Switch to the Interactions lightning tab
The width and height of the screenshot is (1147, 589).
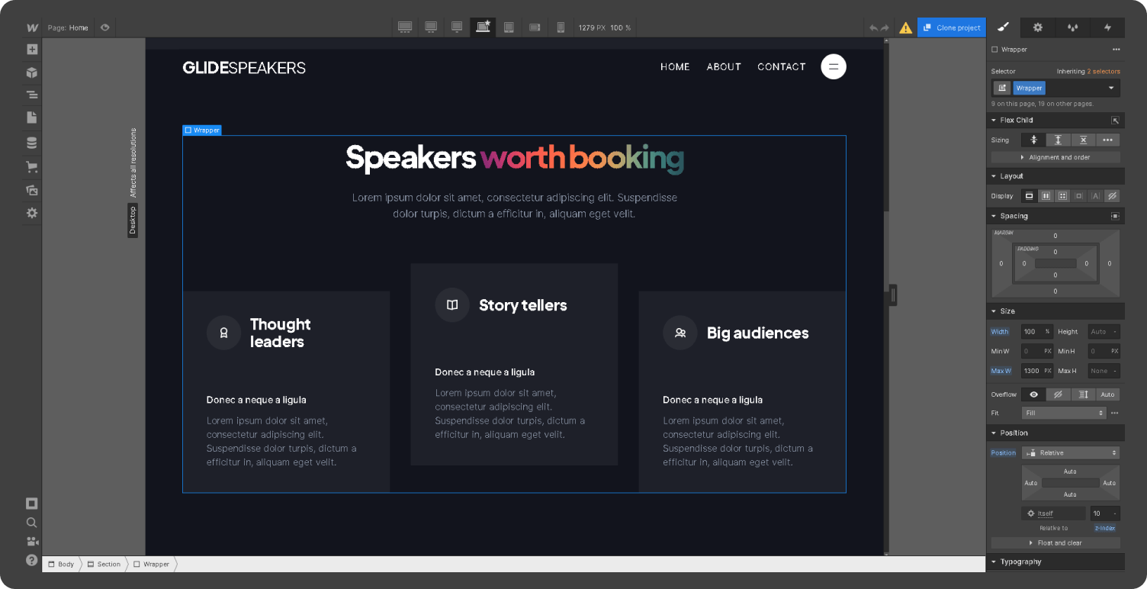(1107, 27)
